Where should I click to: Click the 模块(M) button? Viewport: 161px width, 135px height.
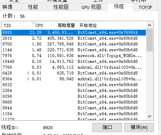[139, 127]
